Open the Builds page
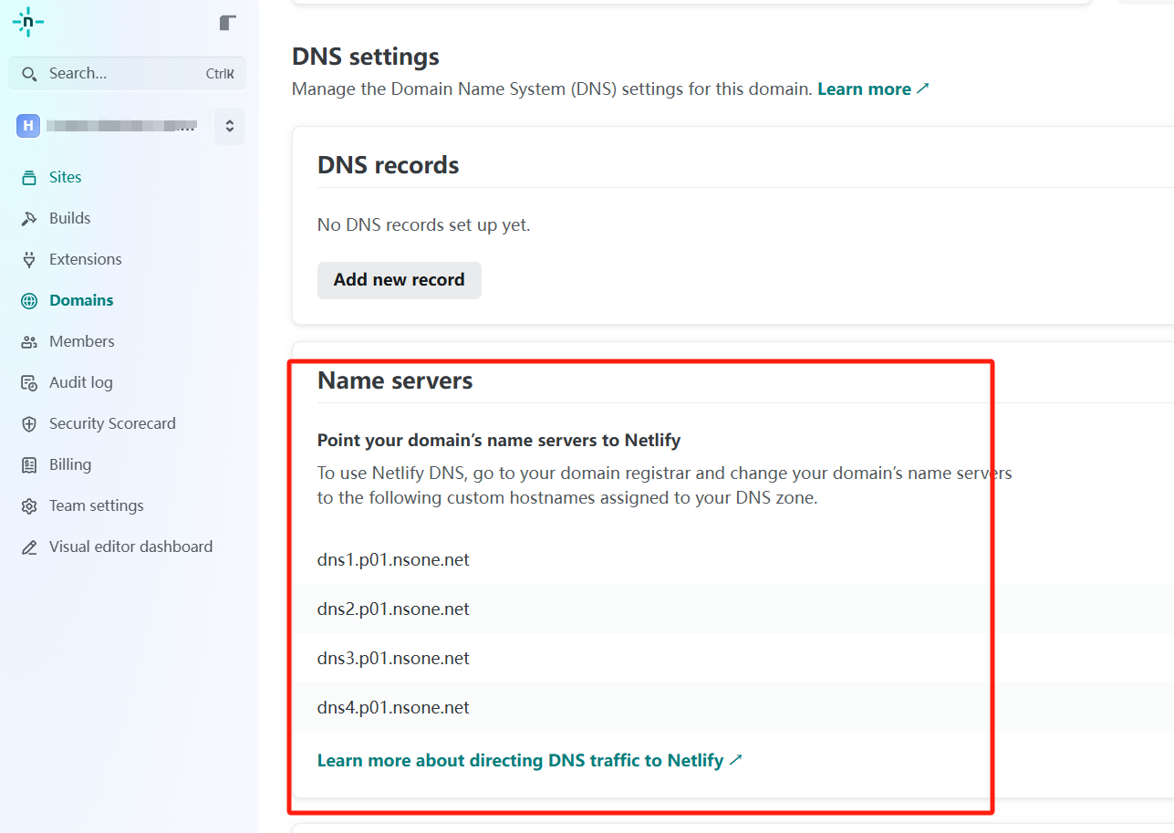The height and width of the screenshot is (833, 1174). click(69, 218)
